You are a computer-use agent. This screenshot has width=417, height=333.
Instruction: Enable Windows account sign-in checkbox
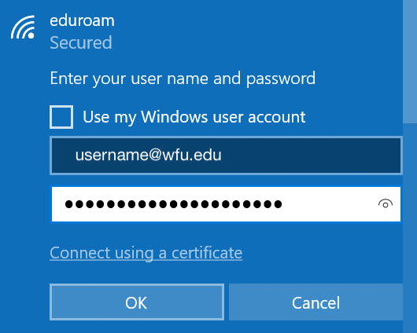coord(61,117)
